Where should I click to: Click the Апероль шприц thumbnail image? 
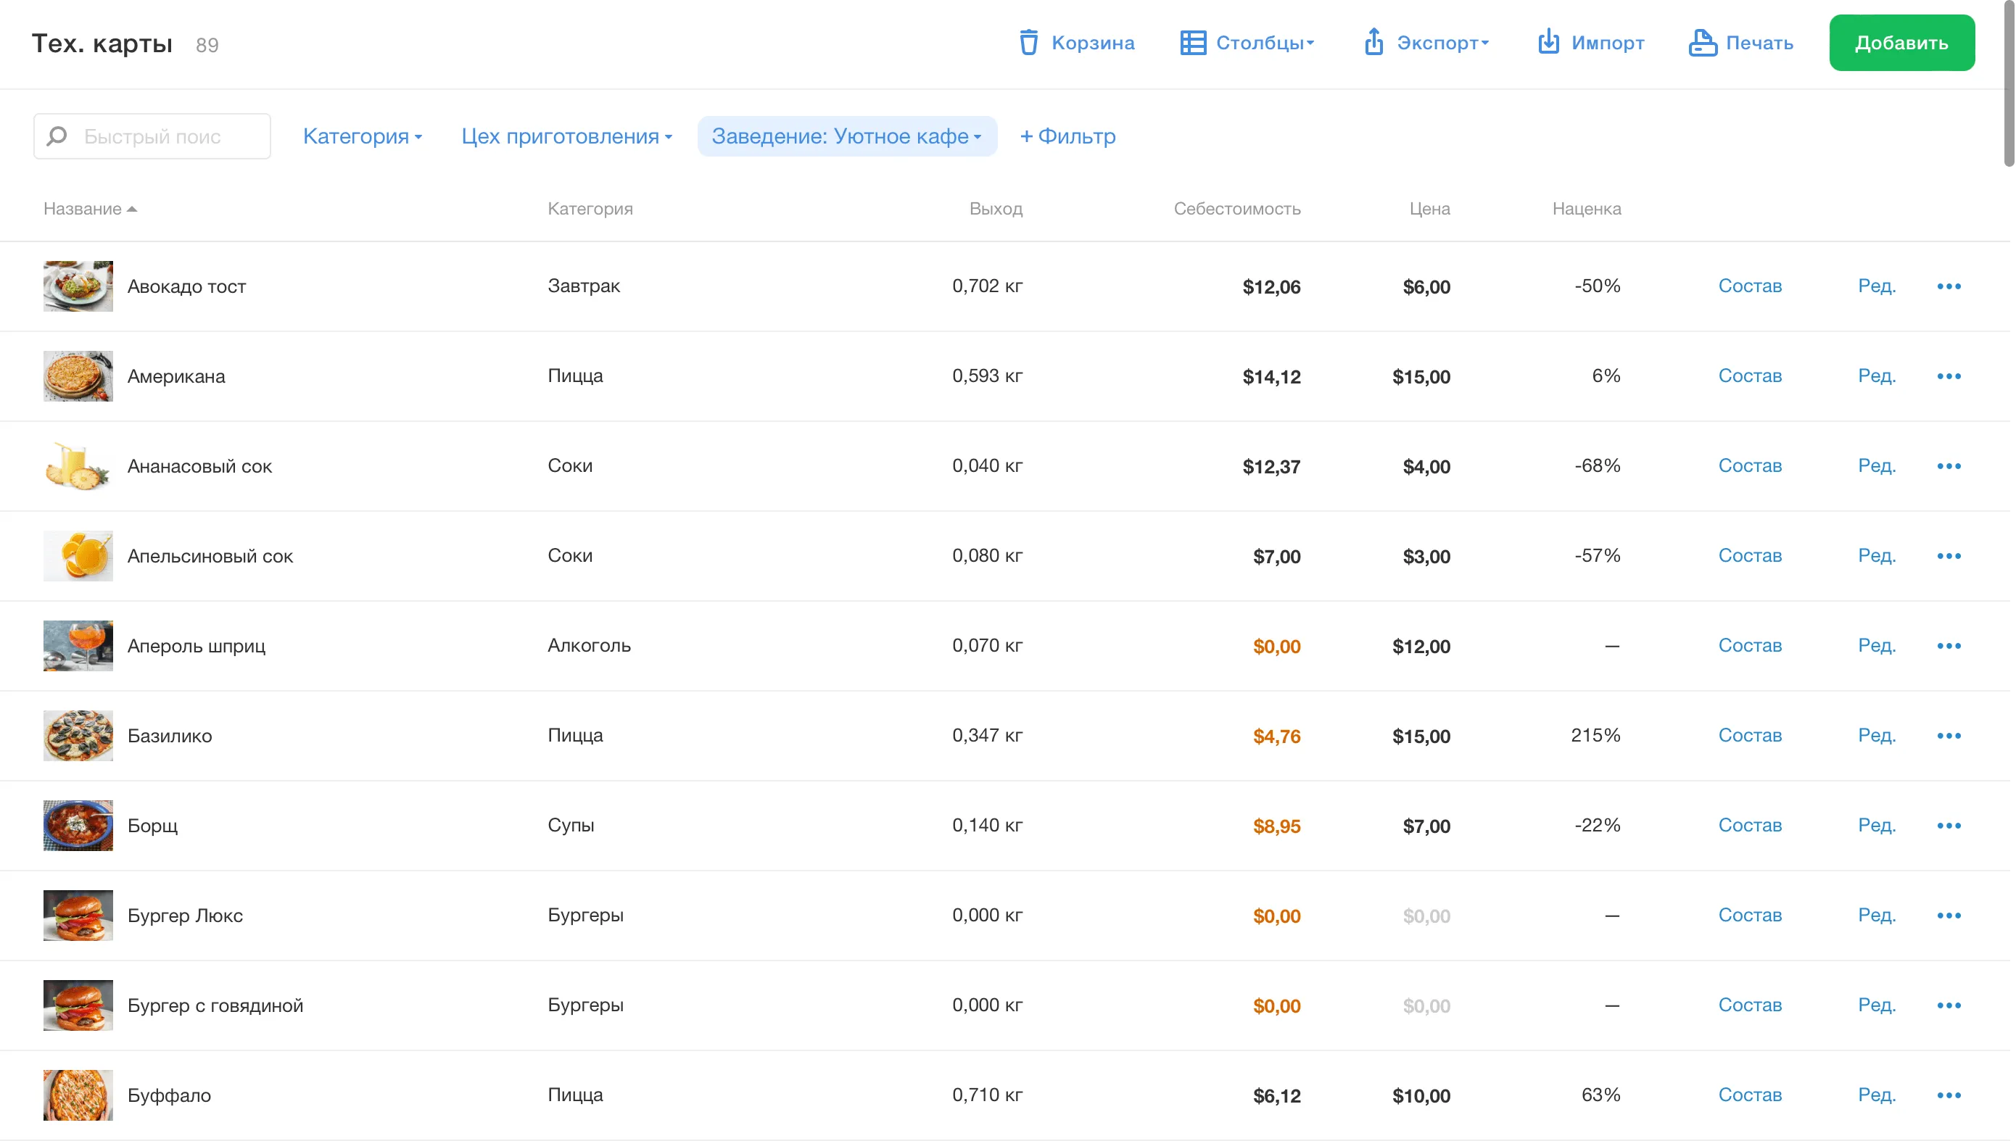coord(78,646)
